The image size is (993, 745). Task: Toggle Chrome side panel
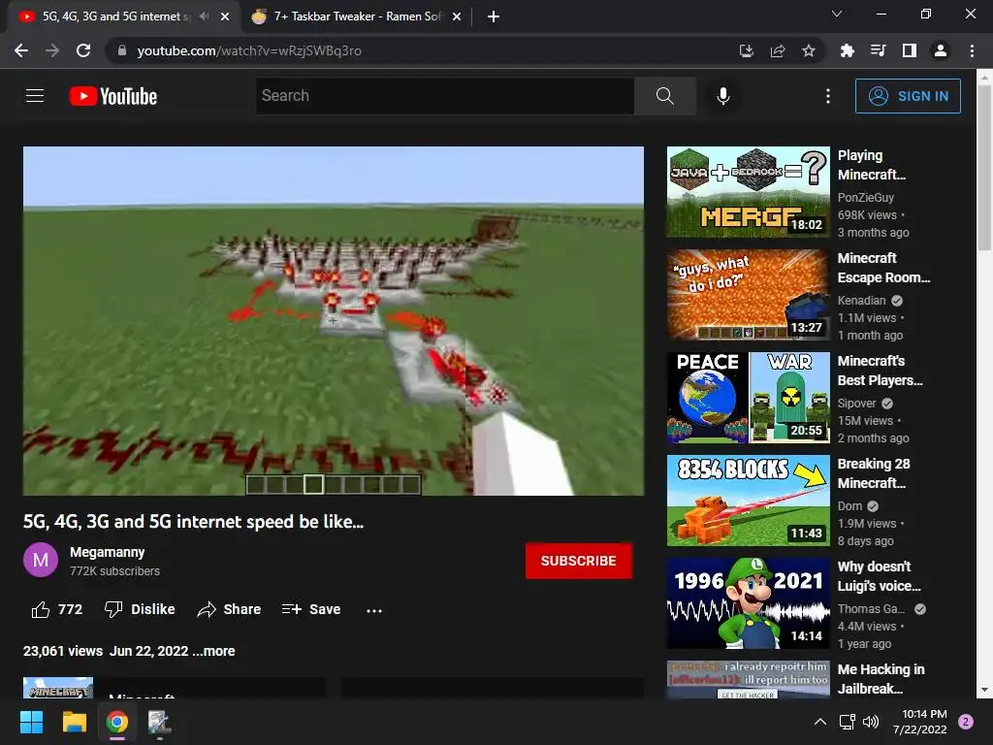[x=910, y=50]
